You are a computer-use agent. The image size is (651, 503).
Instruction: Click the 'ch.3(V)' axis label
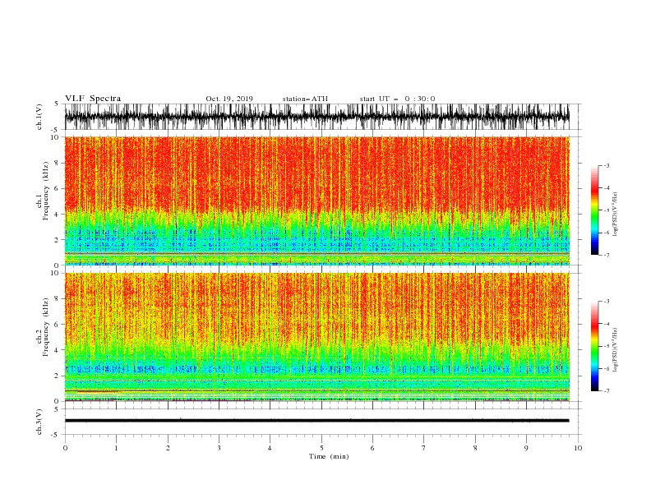point(39,422)
